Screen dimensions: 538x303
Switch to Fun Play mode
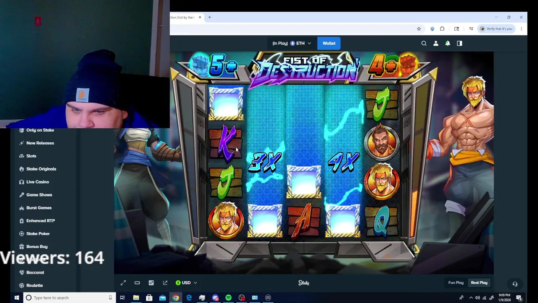tap(456, 283)
